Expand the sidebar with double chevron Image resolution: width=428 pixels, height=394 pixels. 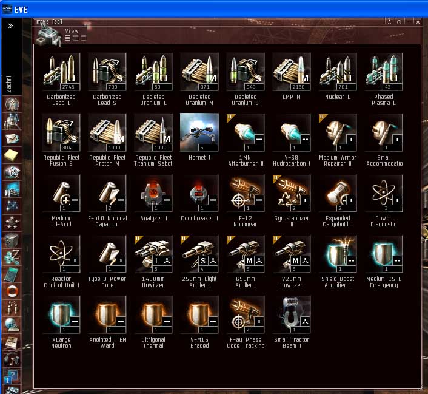coord(10,25)
